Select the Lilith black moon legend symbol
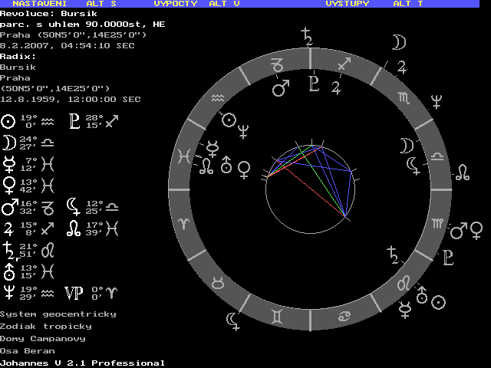Image resolution: width=491 pixels, height=368 pixels. pyautogui.click(x=74, y=205)
